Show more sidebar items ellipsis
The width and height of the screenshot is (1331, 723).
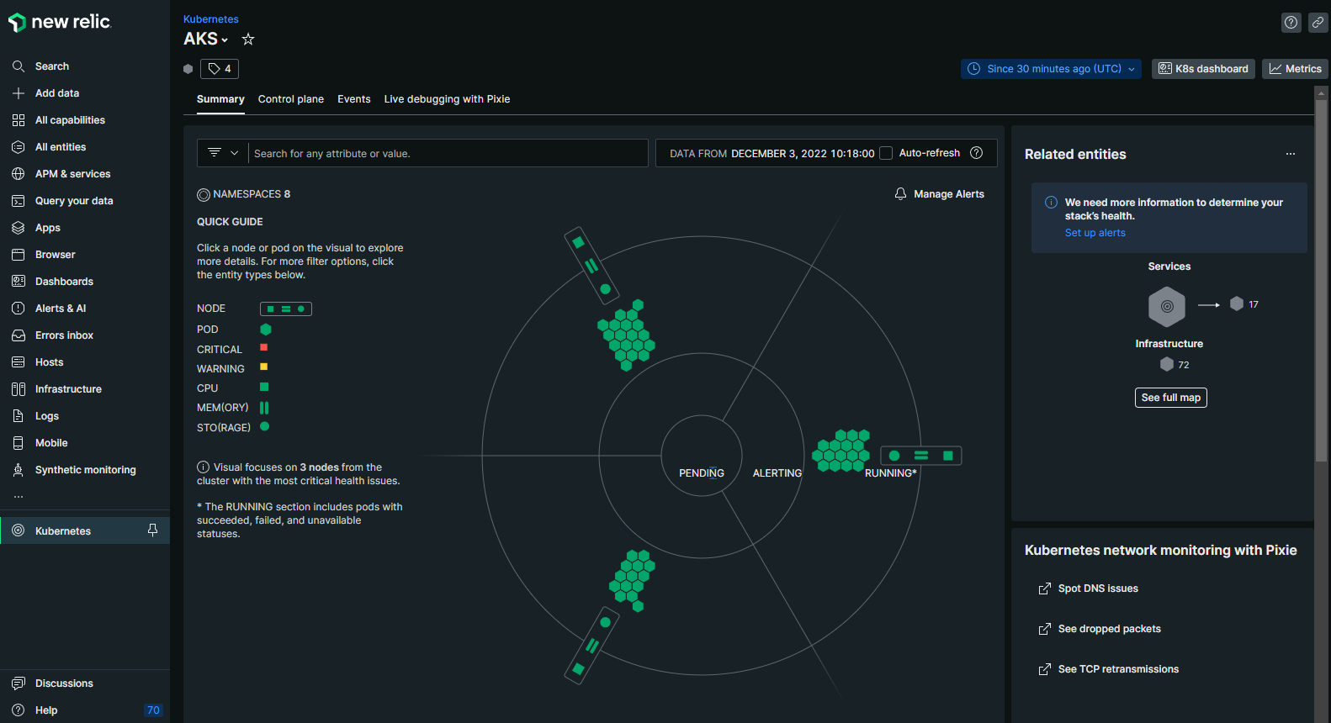click(19, 497)
